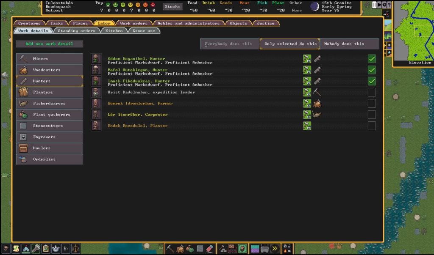The height and width of the screenshot is (255, 434).
Task: Toggle specialization icon for Endok Rovodulol
Action: pyautogui.click(x=307, y=126)
